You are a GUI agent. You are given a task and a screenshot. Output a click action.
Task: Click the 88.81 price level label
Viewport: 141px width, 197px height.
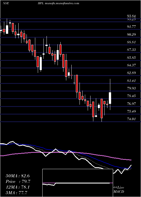click(131, 42)
